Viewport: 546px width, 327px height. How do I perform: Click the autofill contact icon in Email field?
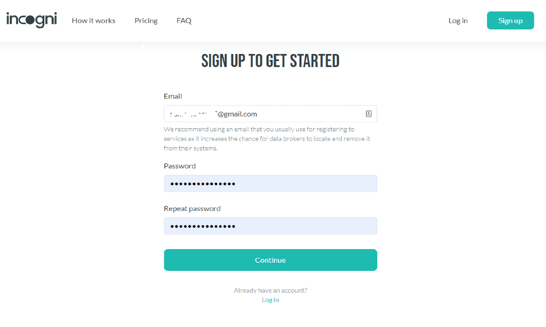point(369,114)
